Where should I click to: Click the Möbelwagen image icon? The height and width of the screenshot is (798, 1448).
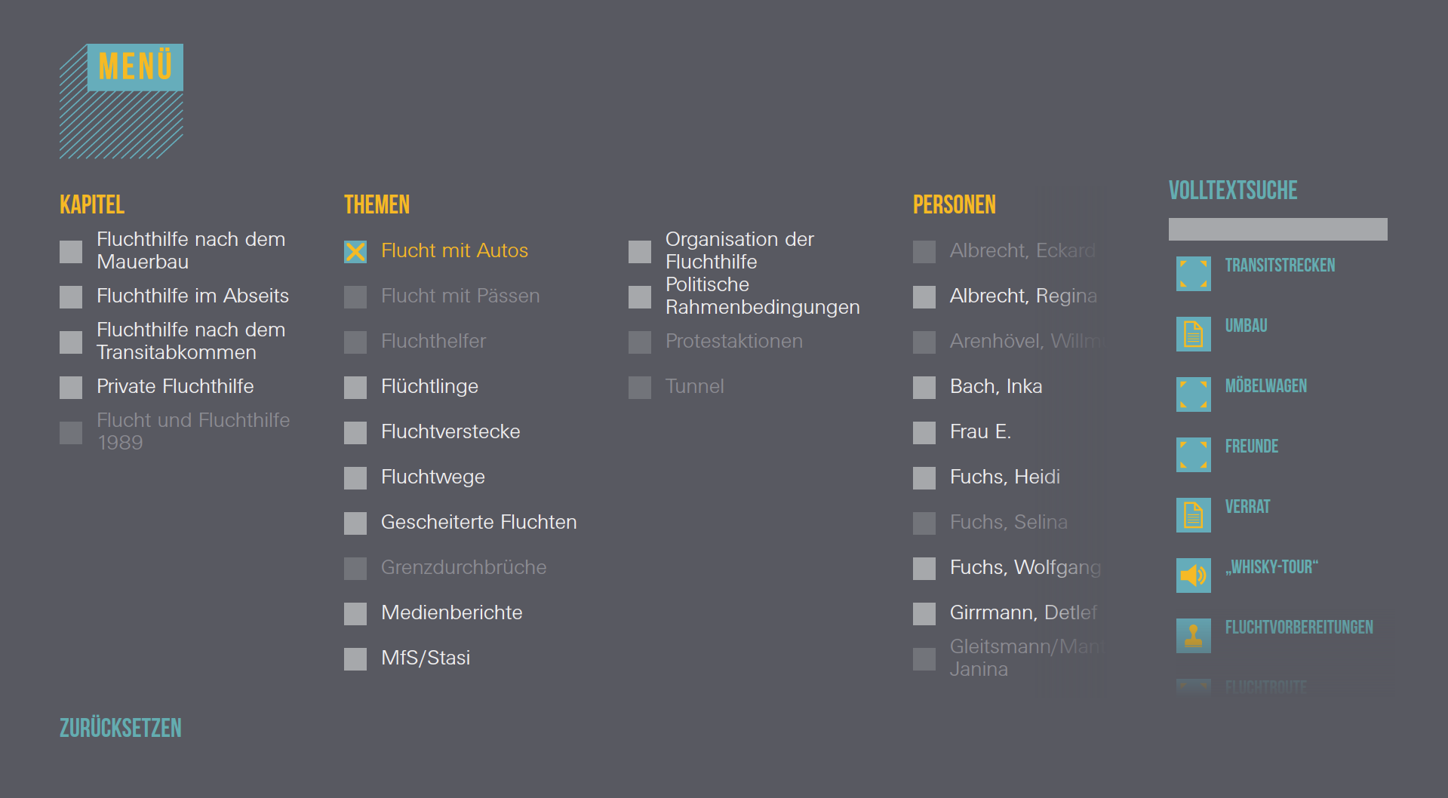tap(1193, 394)
